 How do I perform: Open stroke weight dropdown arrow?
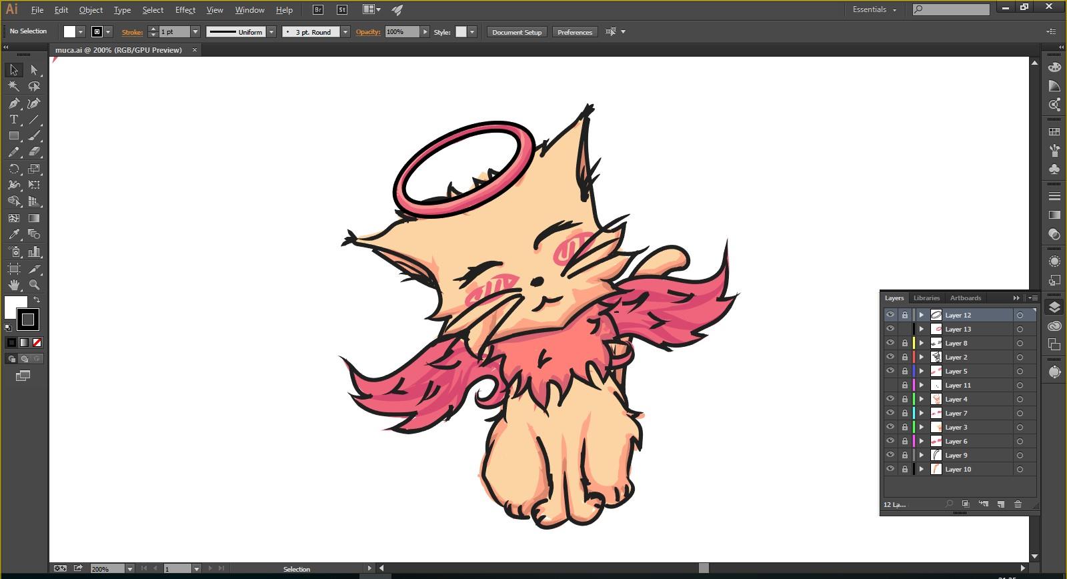pos(195,32)
